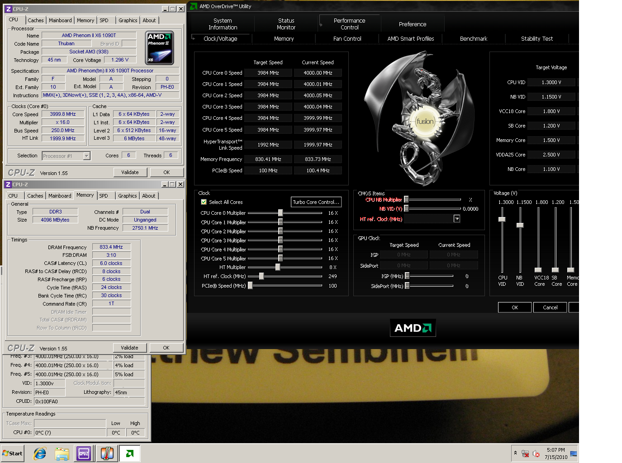Open the SPD tab in lower CPU-Z window
622x463 pixels.
pyautogui.click(x=104, y=196)
